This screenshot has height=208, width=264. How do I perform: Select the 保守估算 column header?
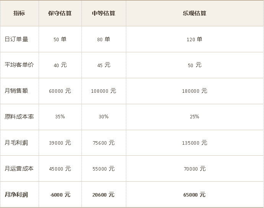click(x=60, y=13)
